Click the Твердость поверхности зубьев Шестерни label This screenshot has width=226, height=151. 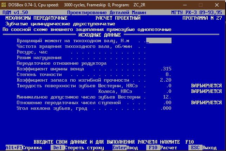[x=77, y=86]
